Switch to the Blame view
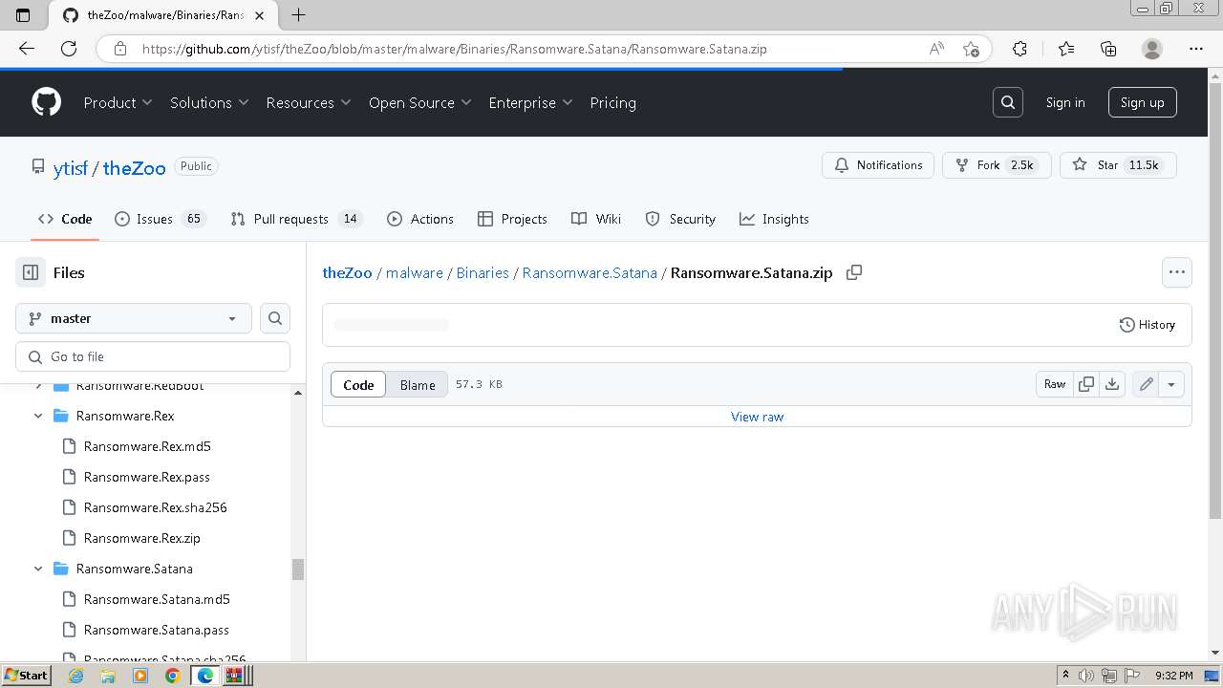 point(418,384)
